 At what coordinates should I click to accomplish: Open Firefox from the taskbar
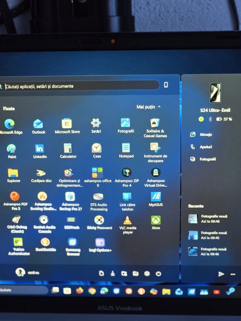[x=79, y=290]
